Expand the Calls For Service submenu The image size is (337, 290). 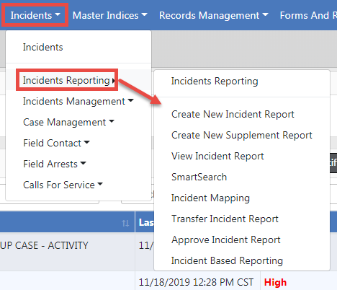pos(63,185)
